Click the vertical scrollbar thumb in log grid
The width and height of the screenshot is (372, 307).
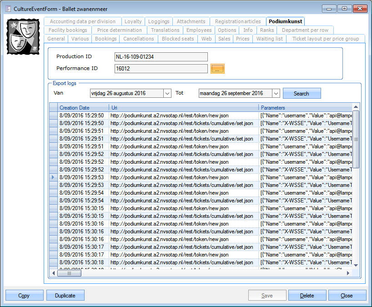(x=356, y=139)
